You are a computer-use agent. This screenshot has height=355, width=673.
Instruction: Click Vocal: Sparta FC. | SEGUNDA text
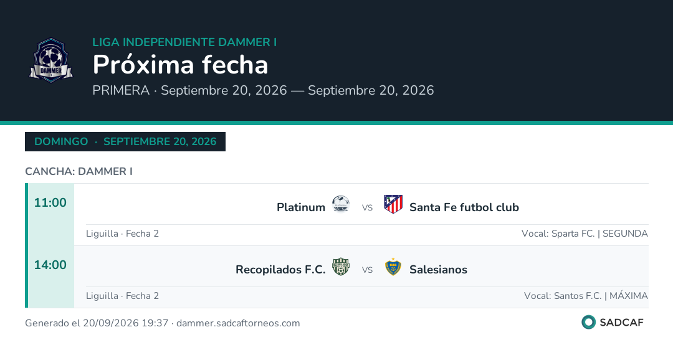pyautogui.click(x=585, y=234)
